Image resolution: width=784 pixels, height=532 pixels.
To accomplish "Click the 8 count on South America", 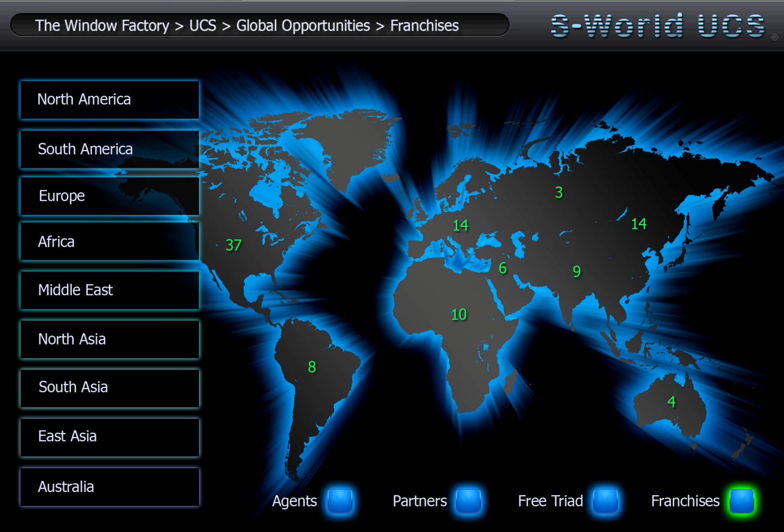I will (312, 367).
